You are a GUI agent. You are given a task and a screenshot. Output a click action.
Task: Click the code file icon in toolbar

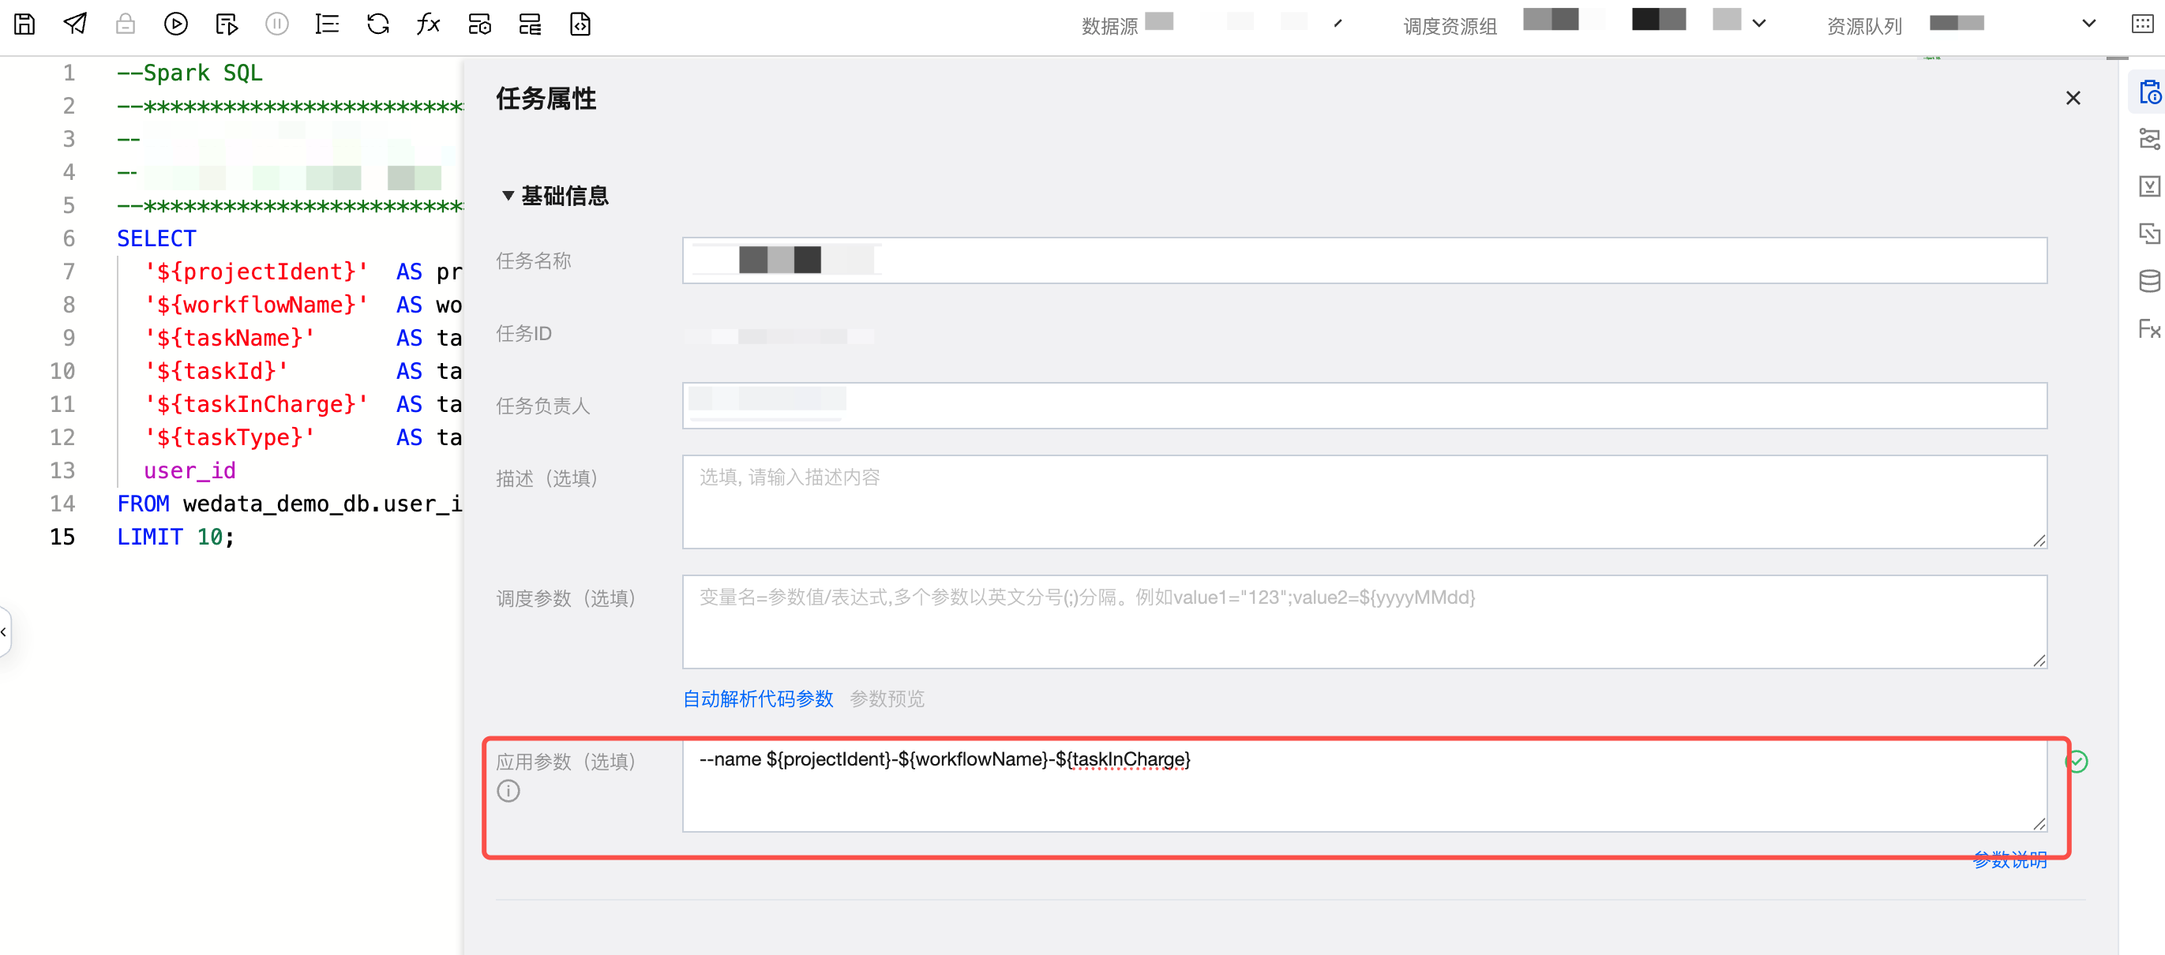[x=580, y=24]
